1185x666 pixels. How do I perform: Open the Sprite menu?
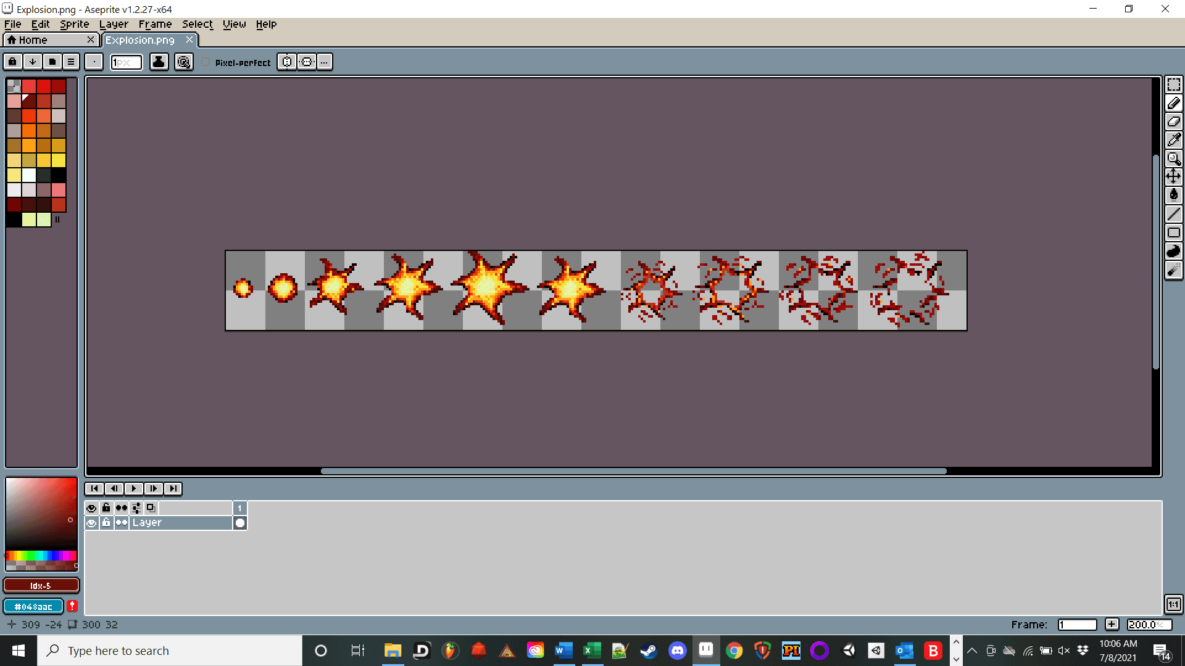(74, 24)
